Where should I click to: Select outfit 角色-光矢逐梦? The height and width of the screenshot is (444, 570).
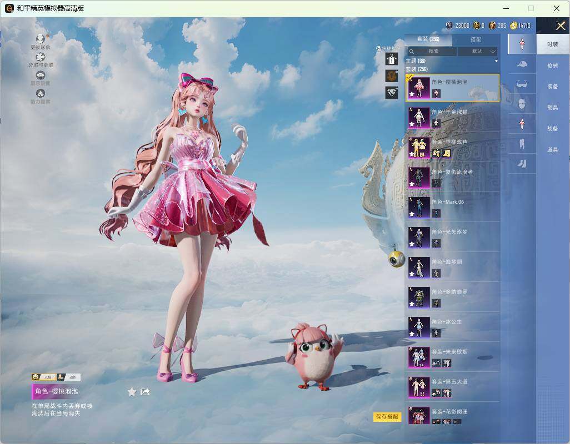pos(452,238)
